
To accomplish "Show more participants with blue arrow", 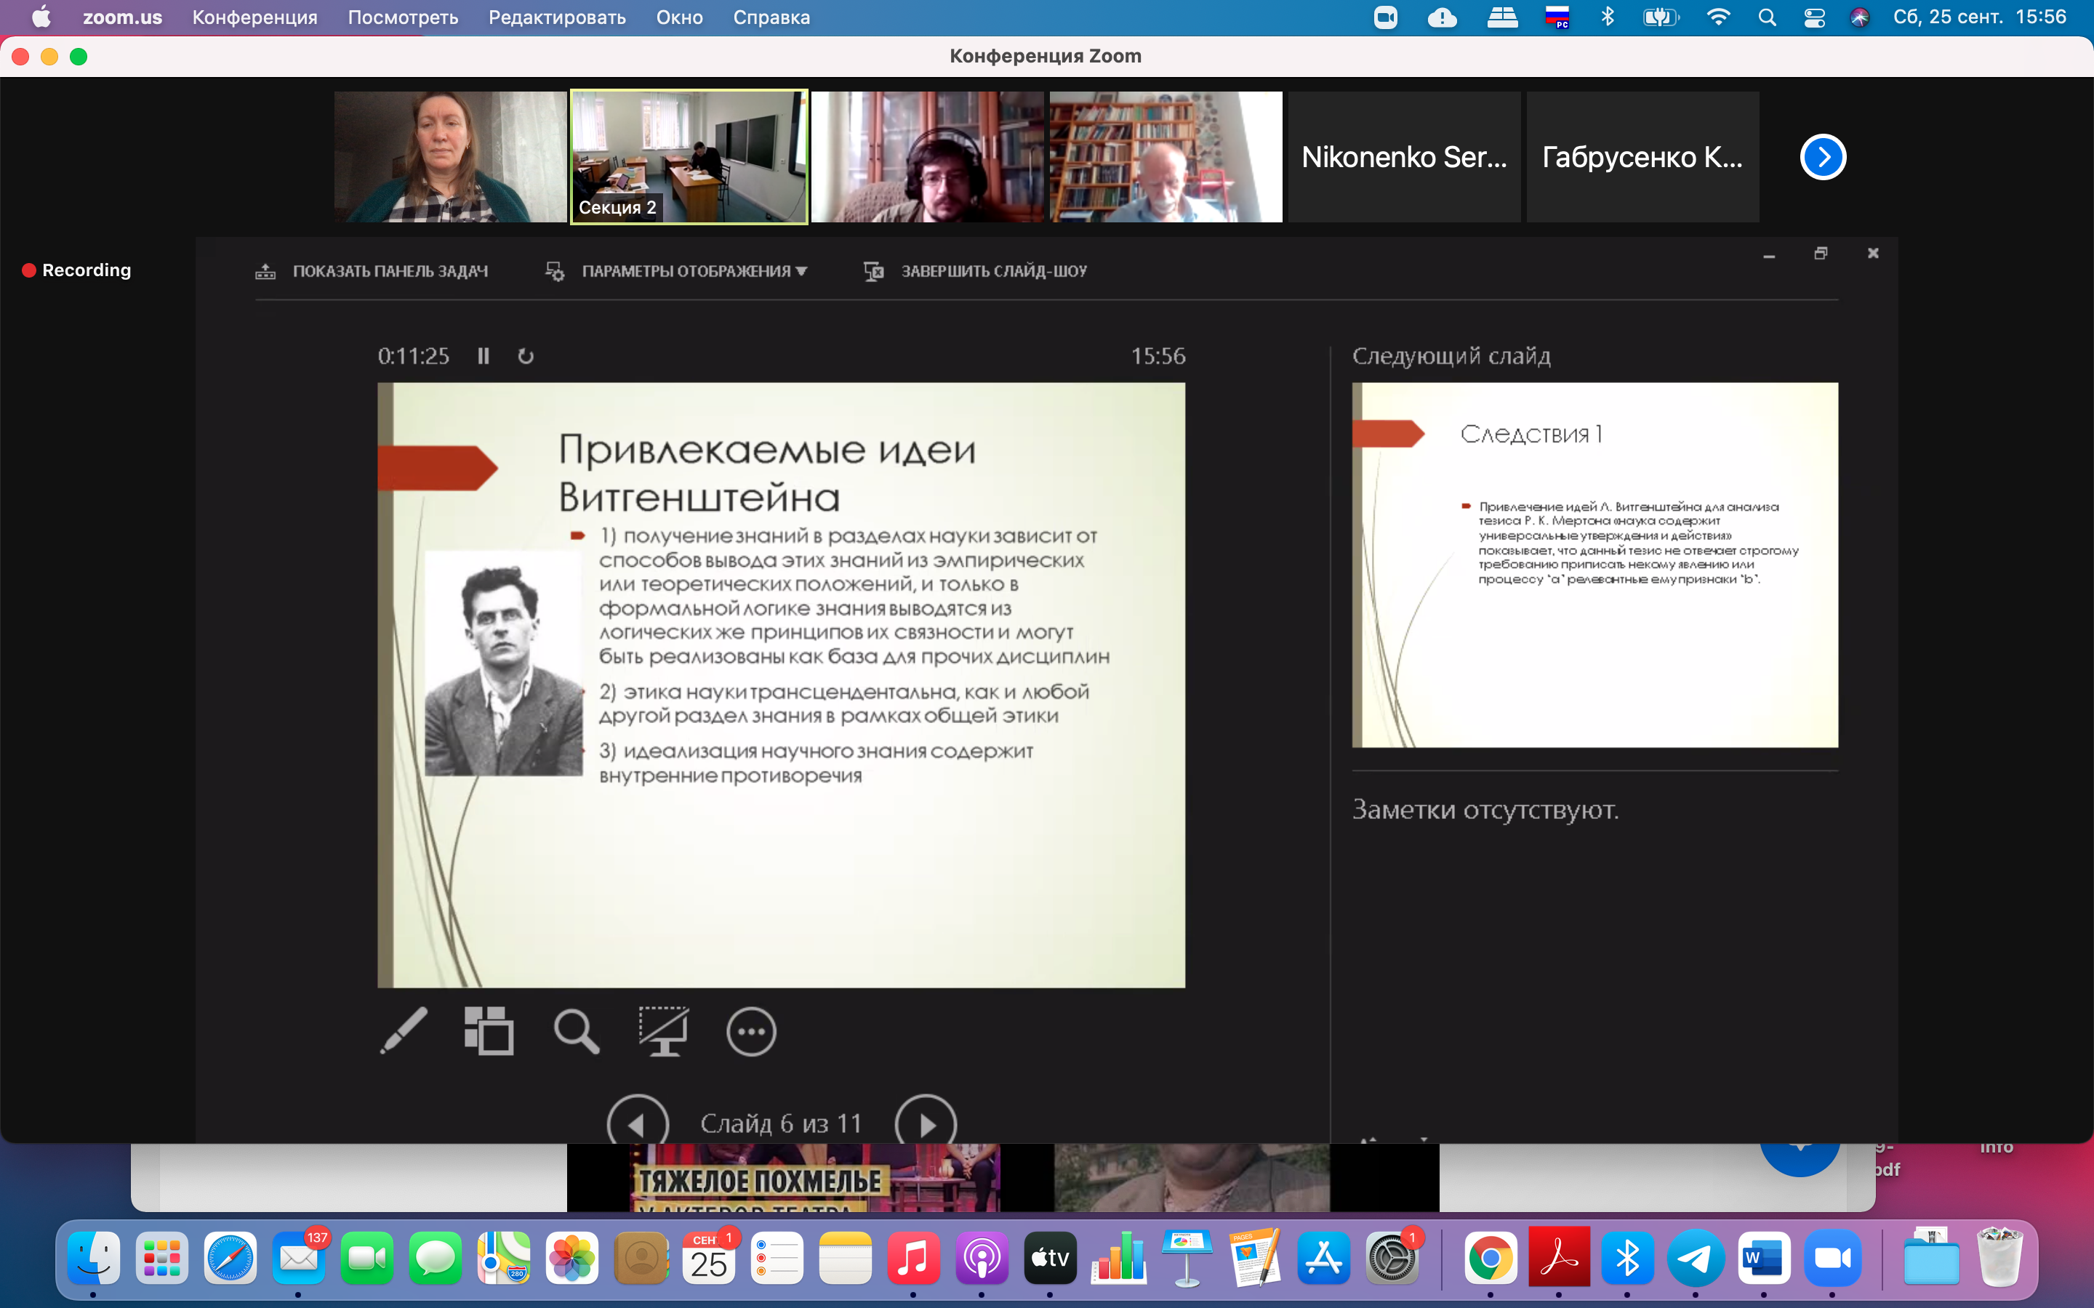I will tap(1822, 158).
